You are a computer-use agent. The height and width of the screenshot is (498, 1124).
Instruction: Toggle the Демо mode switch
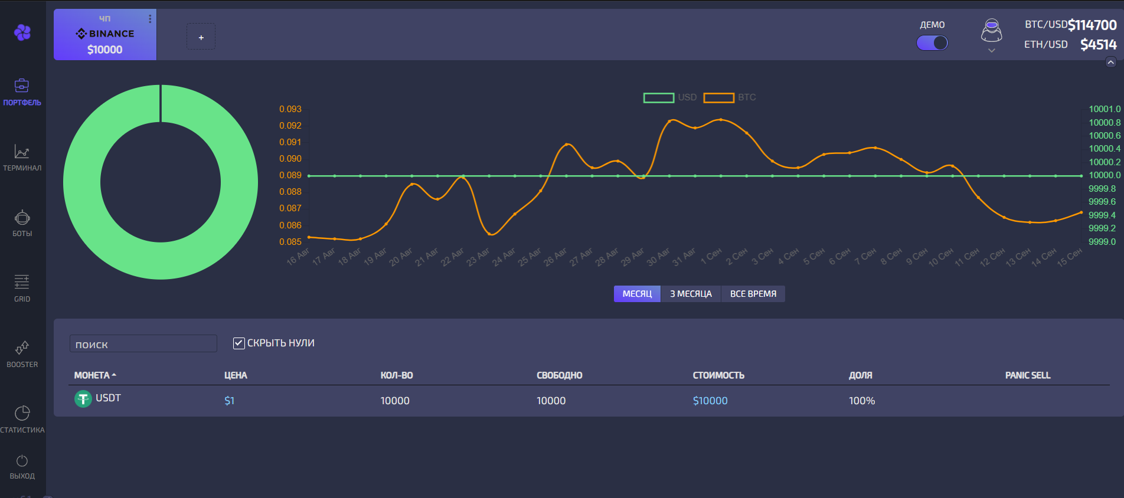[932, 43]
